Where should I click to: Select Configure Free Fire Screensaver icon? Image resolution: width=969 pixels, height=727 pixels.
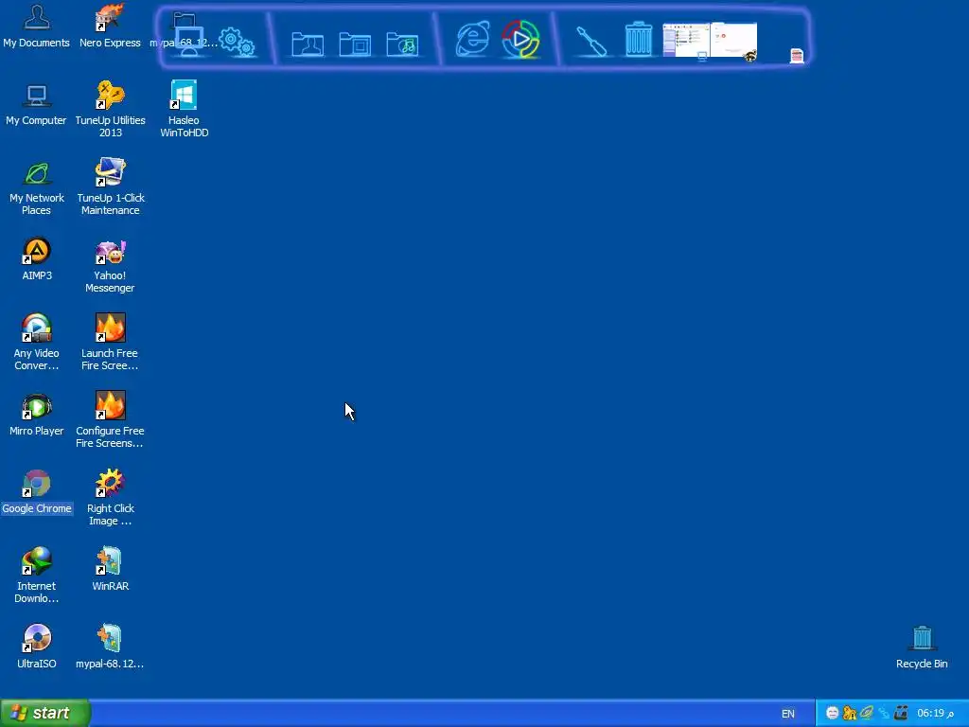coord(110,421)
